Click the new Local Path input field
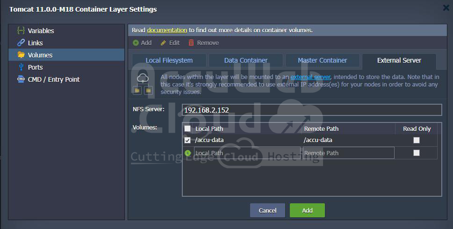Image resolution: width=453 pixels, height=229 pixels. (x=248, y=153)
